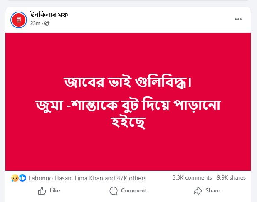The height and width of the screenshot is (202, 257).
Task: Click the Comment speech bubble icon
Action: point(114,191)
